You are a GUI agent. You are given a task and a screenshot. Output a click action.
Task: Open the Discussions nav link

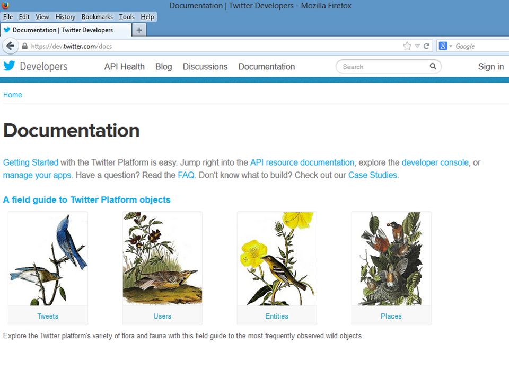pos(205,67)
